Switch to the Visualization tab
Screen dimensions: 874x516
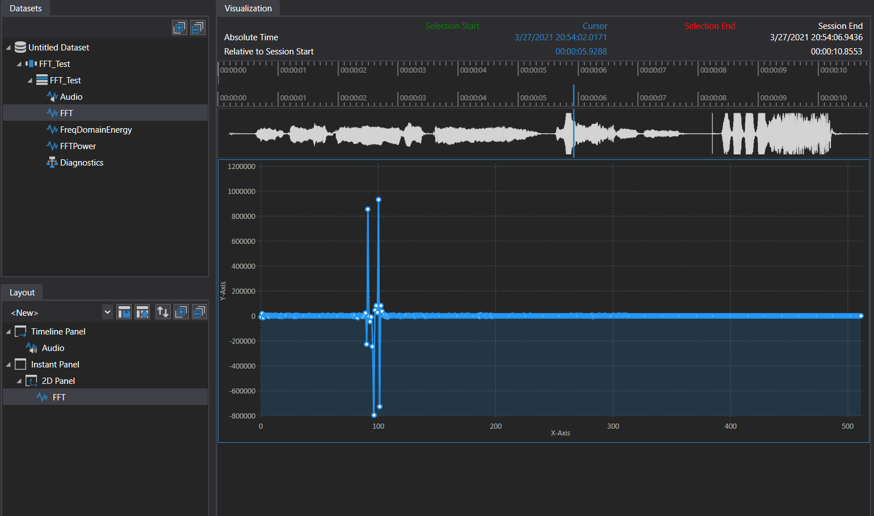pos(247,8)
